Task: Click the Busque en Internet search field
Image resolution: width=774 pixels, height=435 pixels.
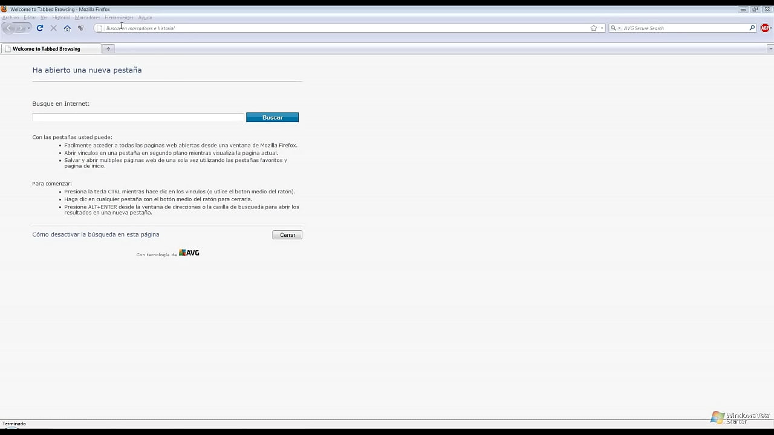Action: (x=138, y=117)
